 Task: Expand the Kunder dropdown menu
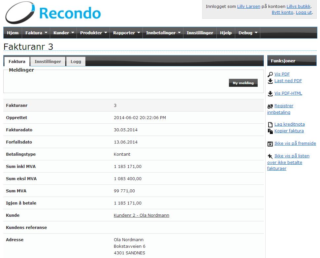click(63, 33)
